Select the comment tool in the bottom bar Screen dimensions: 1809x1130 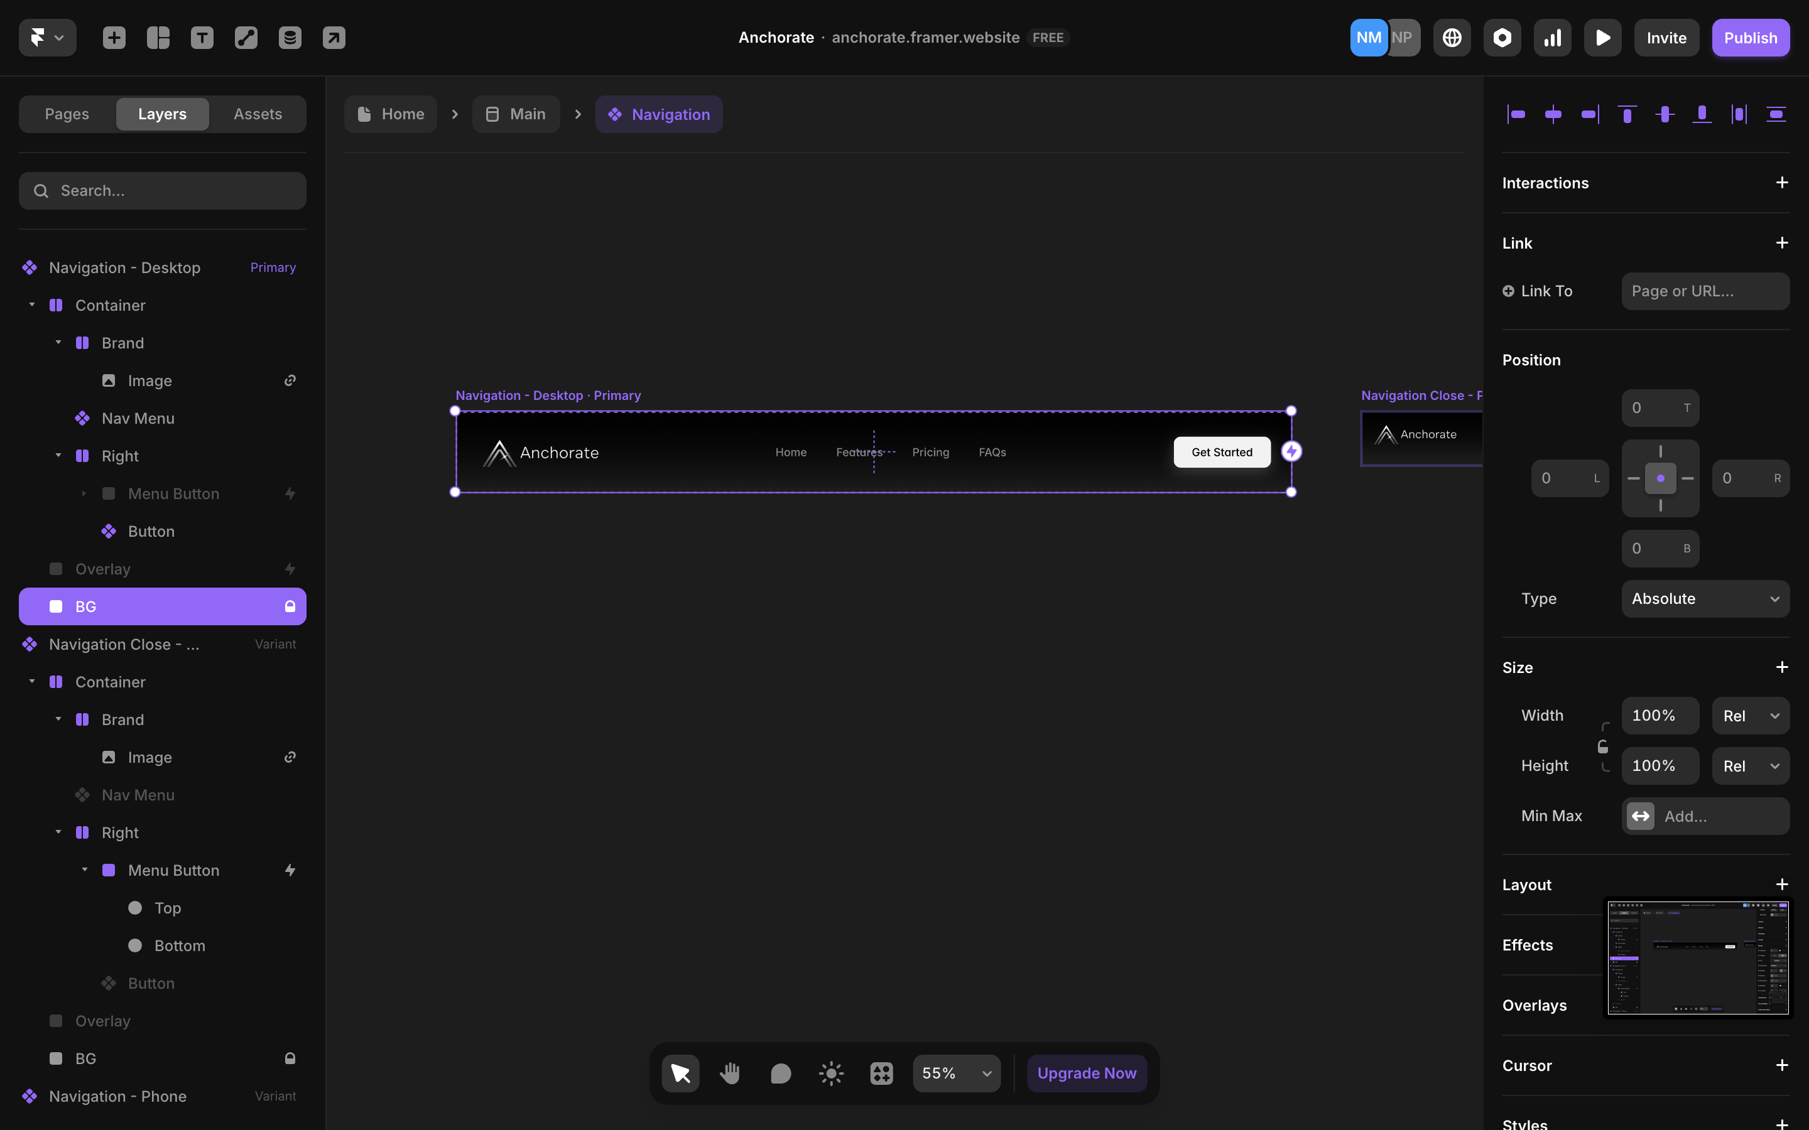click(x=780, y=1073)
